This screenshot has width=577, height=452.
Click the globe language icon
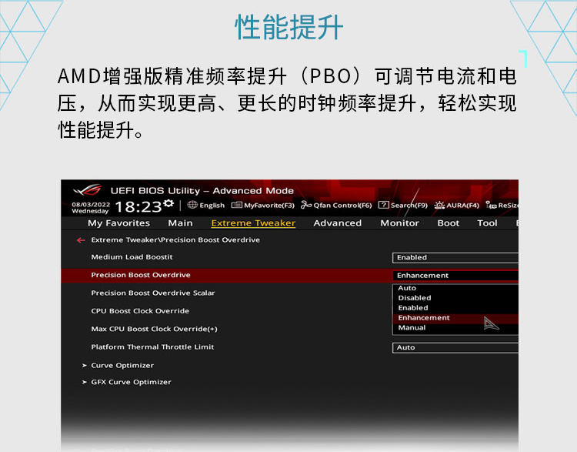tap(192, 205)
